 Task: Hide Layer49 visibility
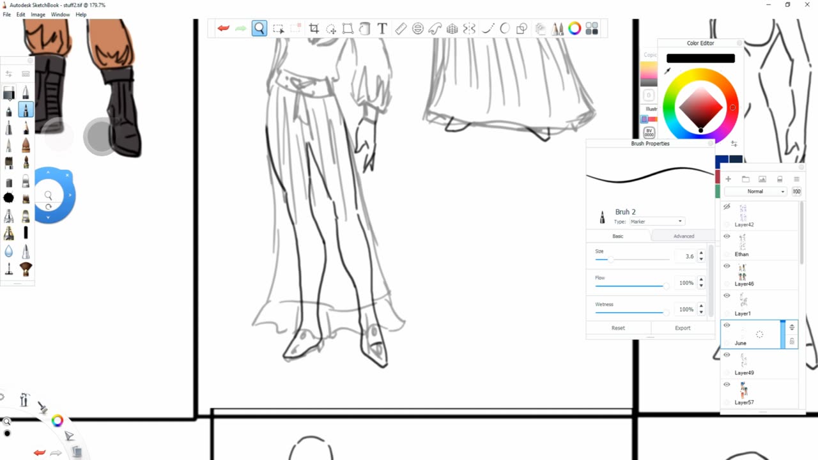(727, 355)
